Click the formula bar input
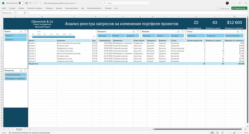 [137, 13]
